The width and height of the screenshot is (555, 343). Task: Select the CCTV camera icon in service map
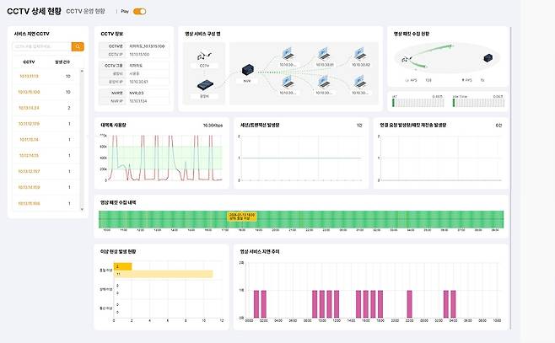click(204, 56)
